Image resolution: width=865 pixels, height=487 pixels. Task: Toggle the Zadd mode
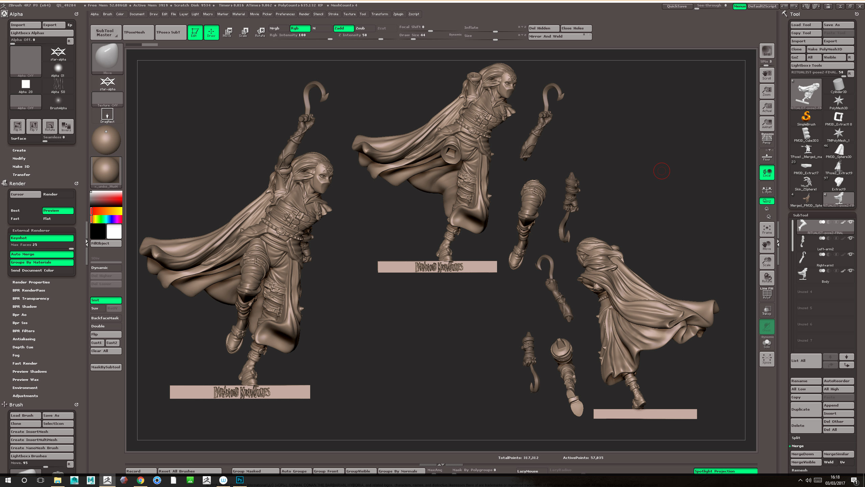(344, 28)
